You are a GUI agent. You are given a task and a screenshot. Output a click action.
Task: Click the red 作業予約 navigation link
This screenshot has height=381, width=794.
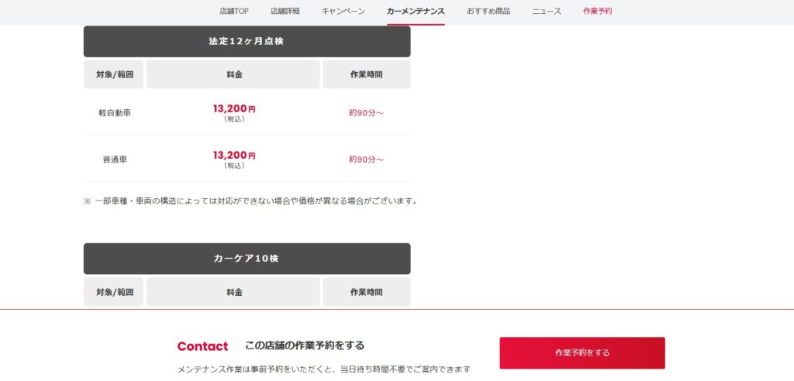point(598,11)
